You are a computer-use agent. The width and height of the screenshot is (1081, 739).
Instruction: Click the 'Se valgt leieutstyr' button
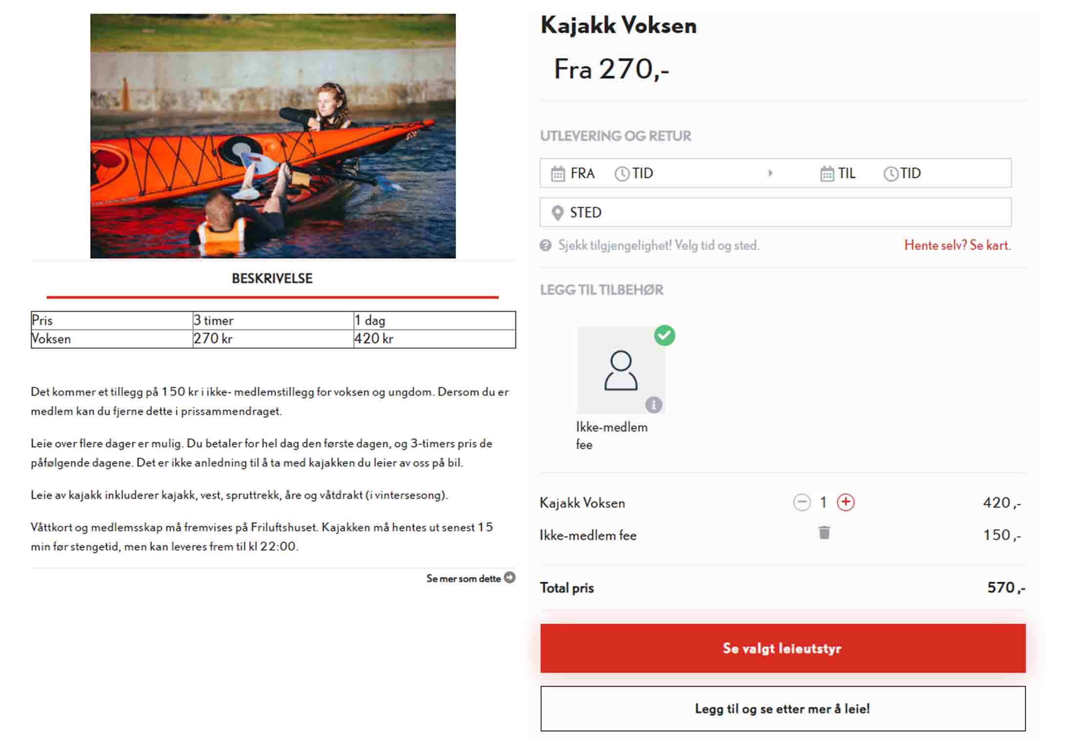783,648
